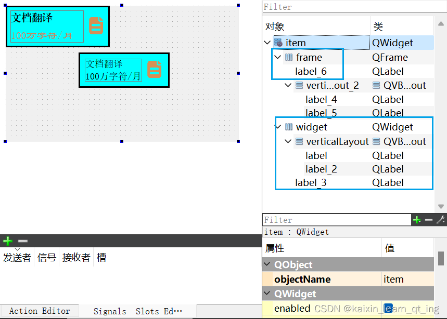Click the minus icon to remove dynamic property
447x319 pixels.
tap(428, 220)
